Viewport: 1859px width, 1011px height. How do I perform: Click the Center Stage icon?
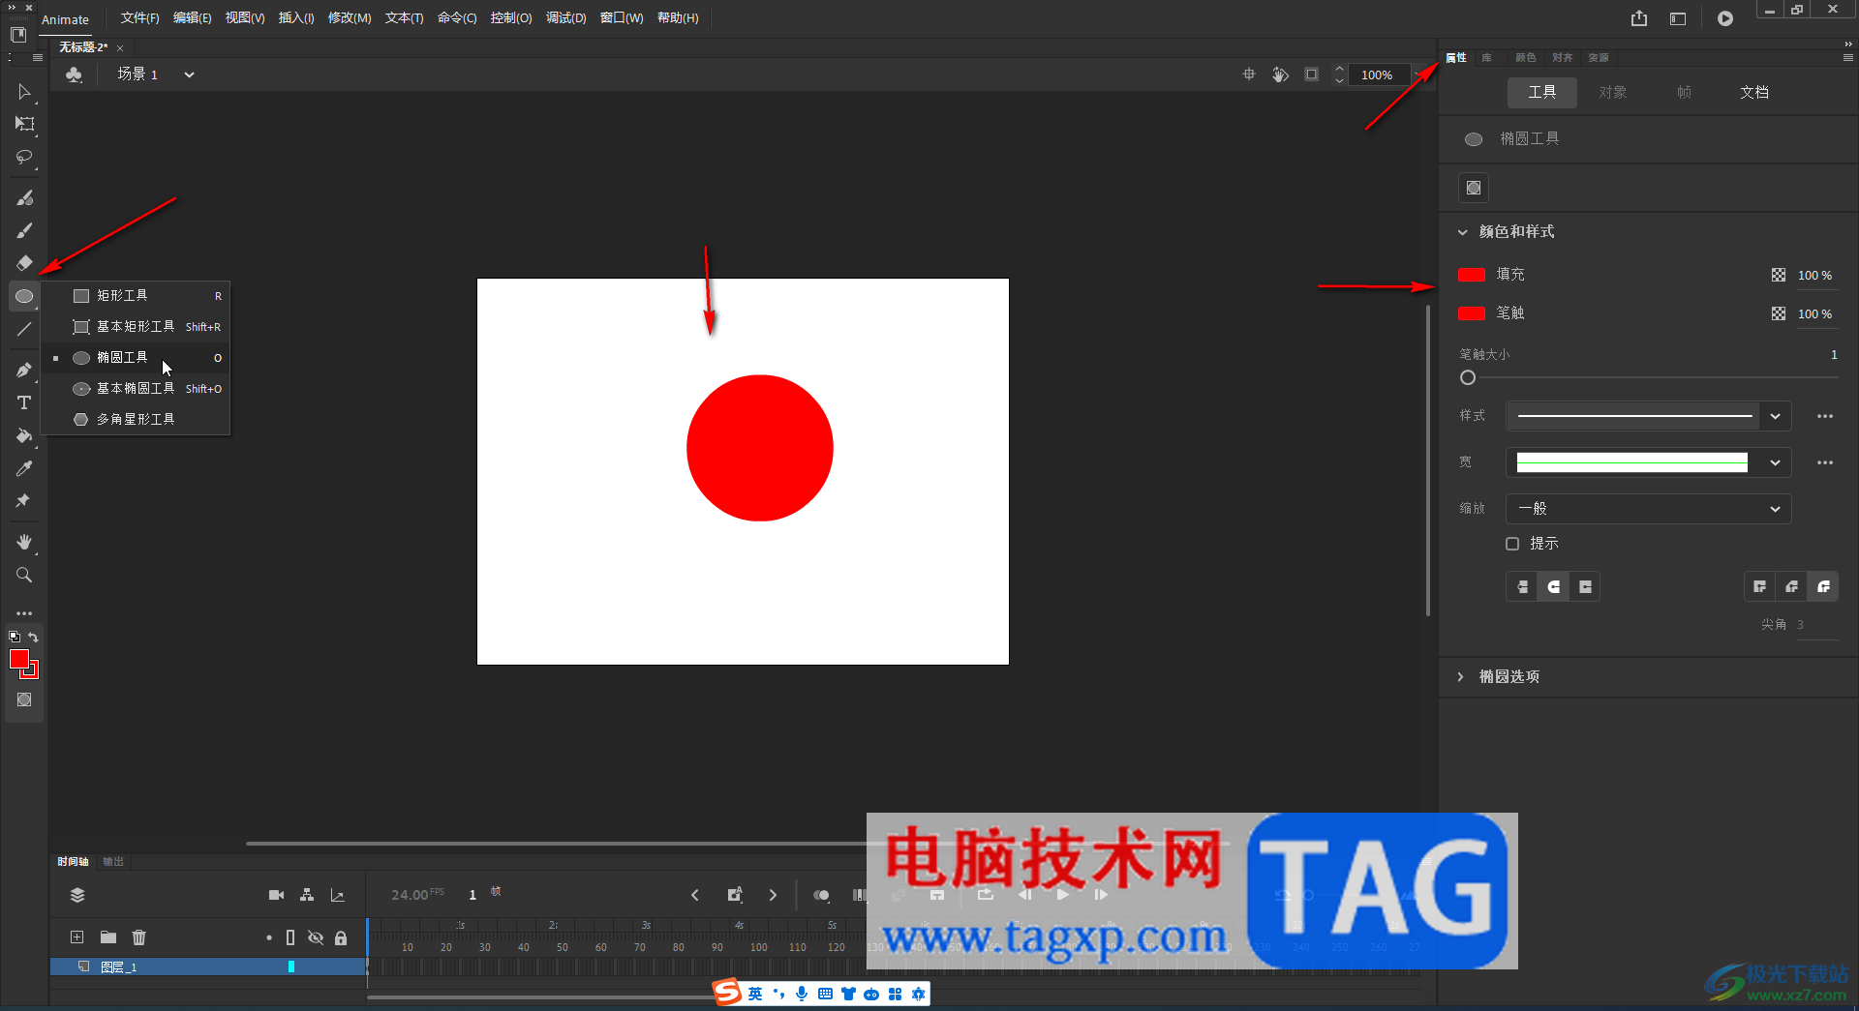click(1249, 74)
